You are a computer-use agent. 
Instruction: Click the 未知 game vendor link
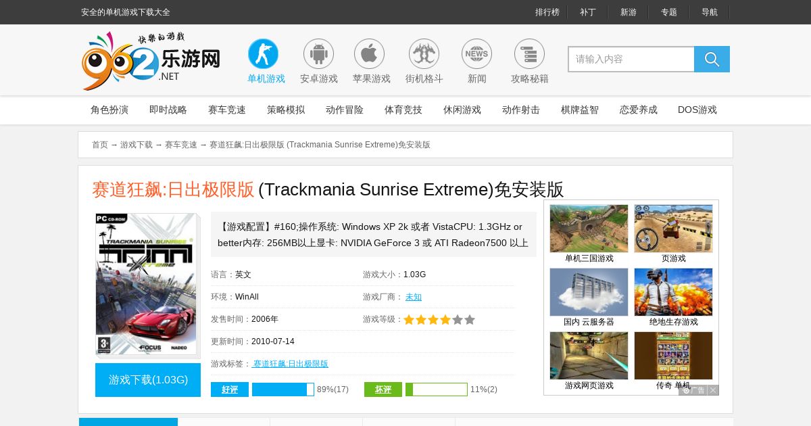click(414, 297)
